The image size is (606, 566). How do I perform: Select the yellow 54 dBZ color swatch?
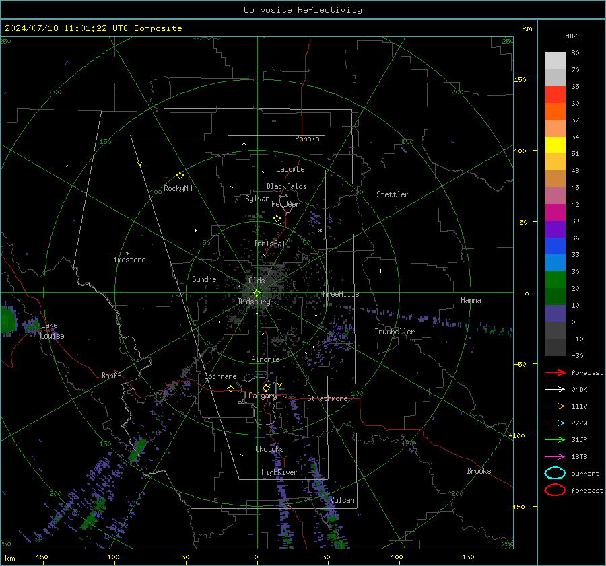(555, 145)
